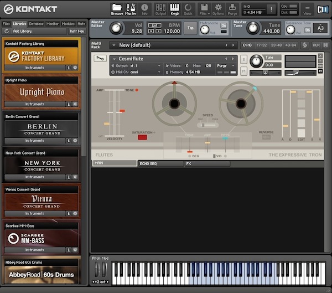The width and height of the screenshot is (332, 293).
Task: Solo the Cosmiflute instrument with S
Action: [x=243, y=60]
